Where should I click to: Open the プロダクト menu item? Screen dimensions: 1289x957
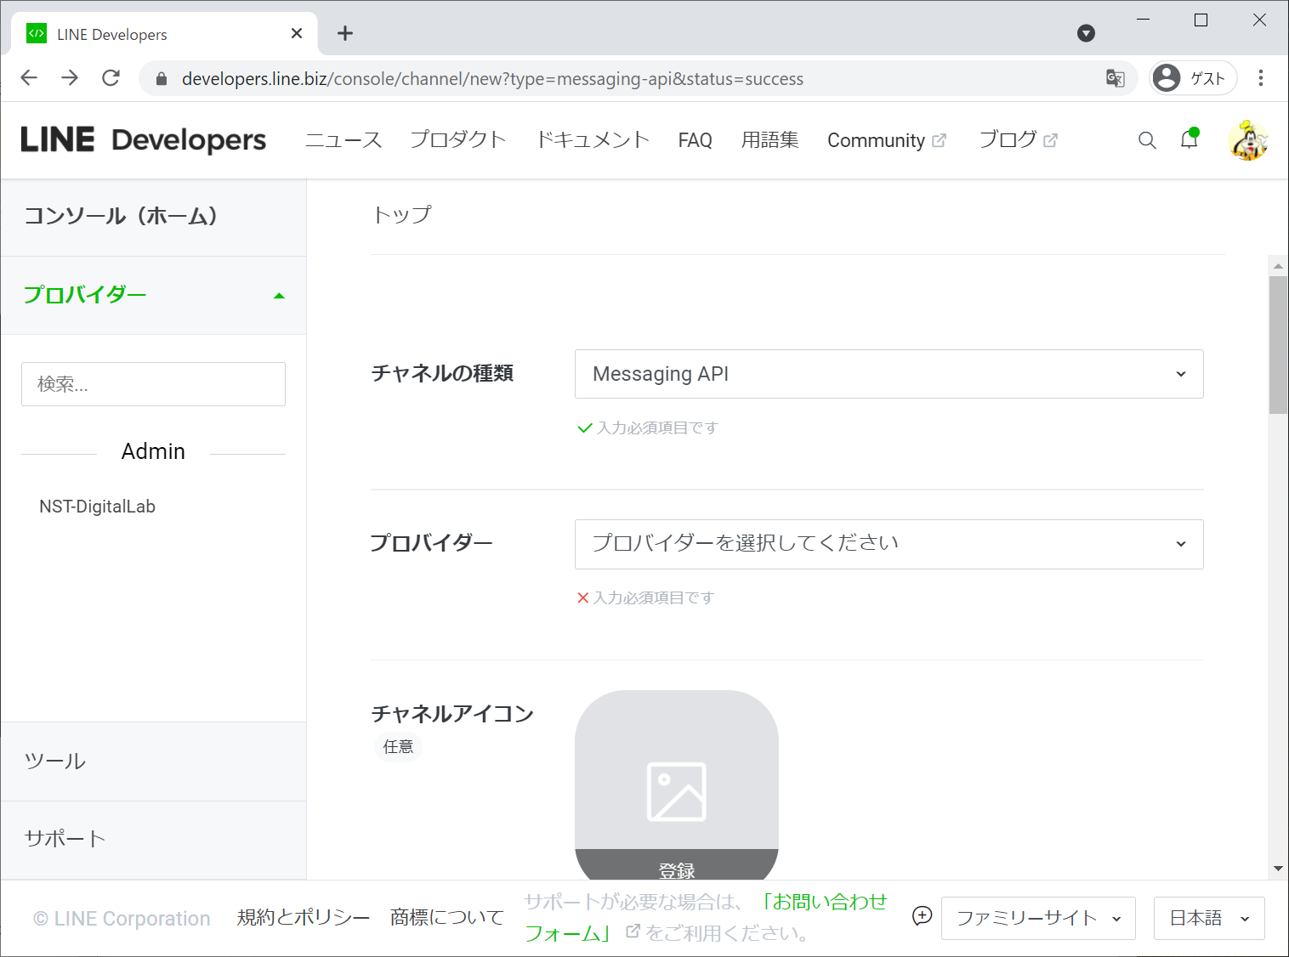pyautogui.click(x=458, y=140)
